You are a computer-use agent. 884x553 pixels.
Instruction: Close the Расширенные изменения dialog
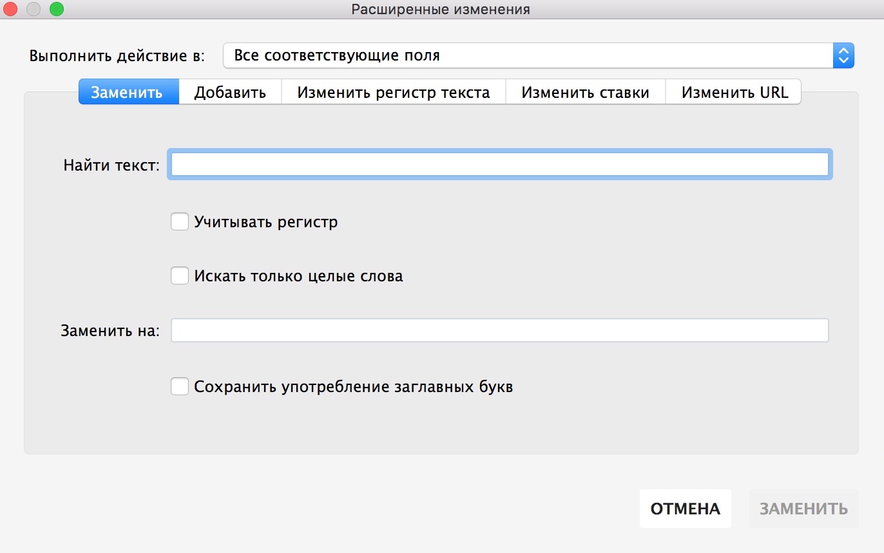tap(10, 9)
